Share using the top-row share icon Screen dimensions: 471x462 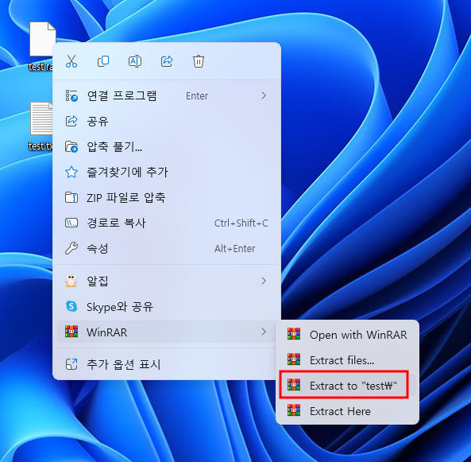pyautogui.click(x=167, y=61)
